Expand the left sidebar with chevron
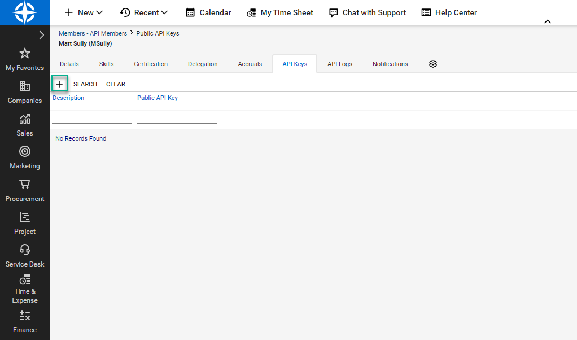Screen dimensions: 577x340 [x=41, y=35]
